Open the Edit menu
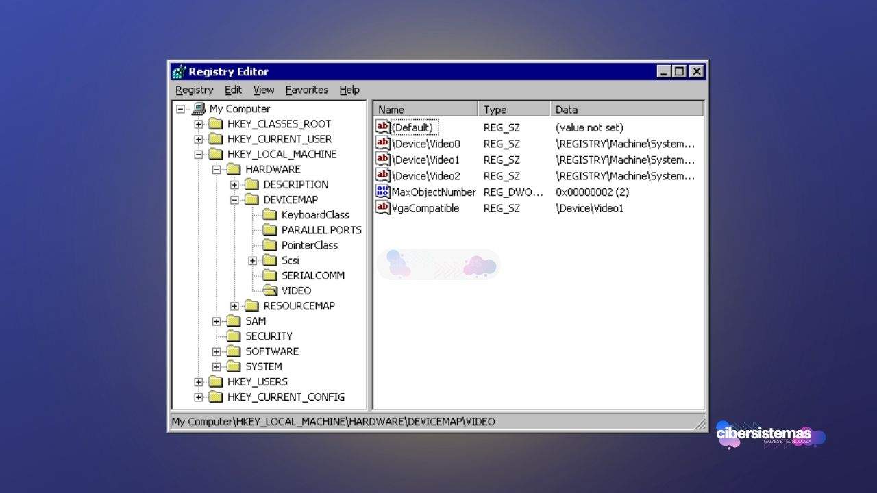This screenshot has height=493, width=877. (233, 90)
